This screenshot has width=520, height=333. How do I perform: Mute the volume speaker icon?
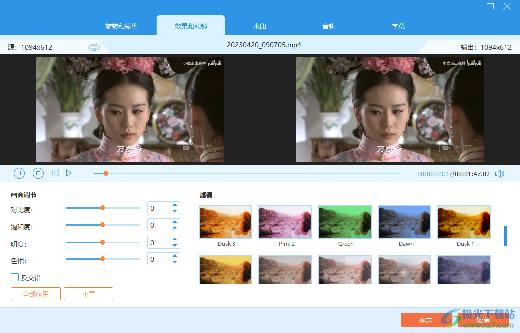500,174
